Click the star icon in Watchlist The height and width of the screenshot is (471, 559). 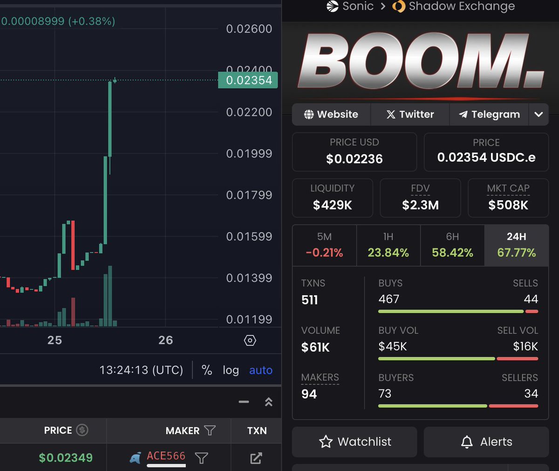tap(326, 442)
